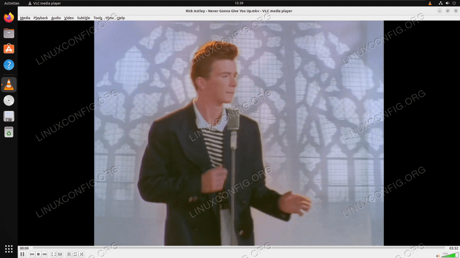Open the power menu icon
460x258 pixels.
[454, 3]
